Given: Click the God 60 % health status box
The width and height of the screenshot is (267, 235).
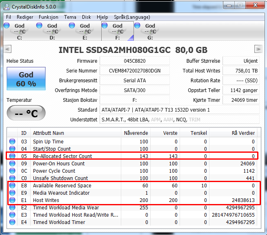Looking at the screenshot, I should [x=26, y=79].
